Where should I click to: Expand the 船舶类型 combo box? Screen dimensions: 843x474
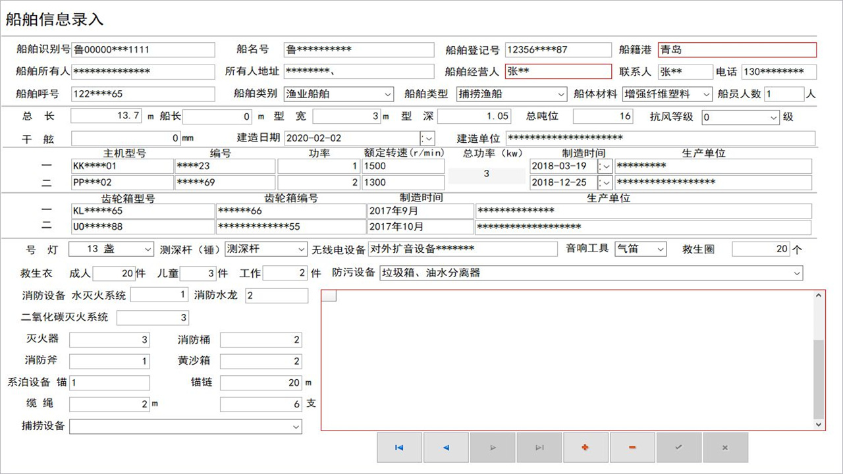click(x=560, y=94)
